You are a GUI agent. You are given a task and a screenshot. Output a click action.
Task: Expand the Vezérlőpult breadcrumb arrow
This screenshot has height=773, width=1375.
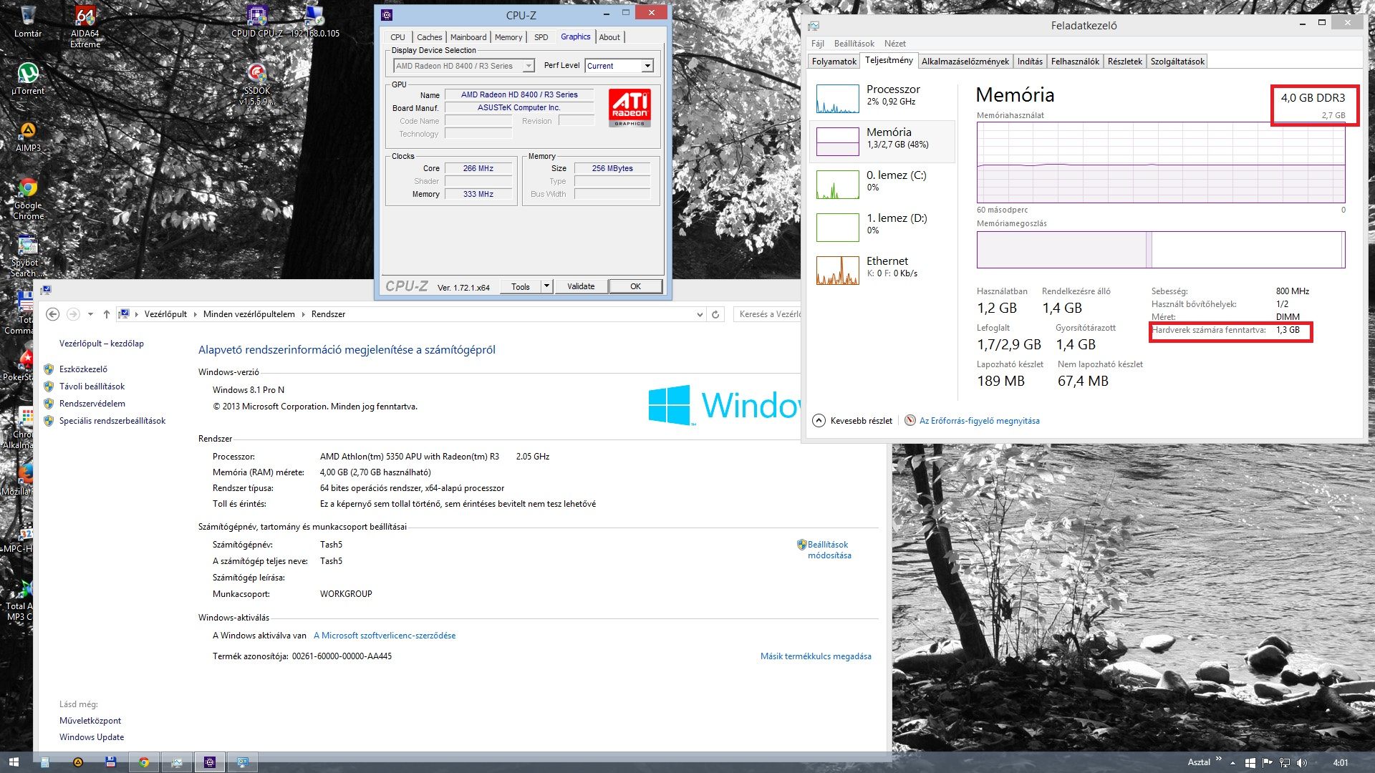[196, 314]
